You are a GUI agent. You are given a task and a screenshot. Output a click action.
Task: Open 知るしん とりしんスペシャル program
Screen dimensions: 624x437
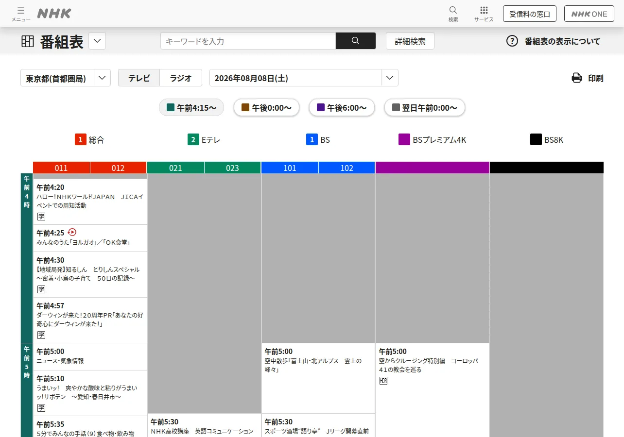coord(90,274)
